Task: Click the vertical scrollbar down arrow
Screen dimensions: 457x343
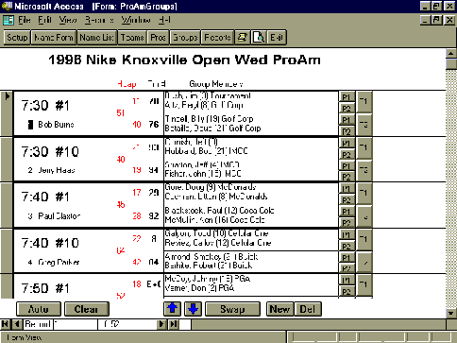Action: click(451, 313)
